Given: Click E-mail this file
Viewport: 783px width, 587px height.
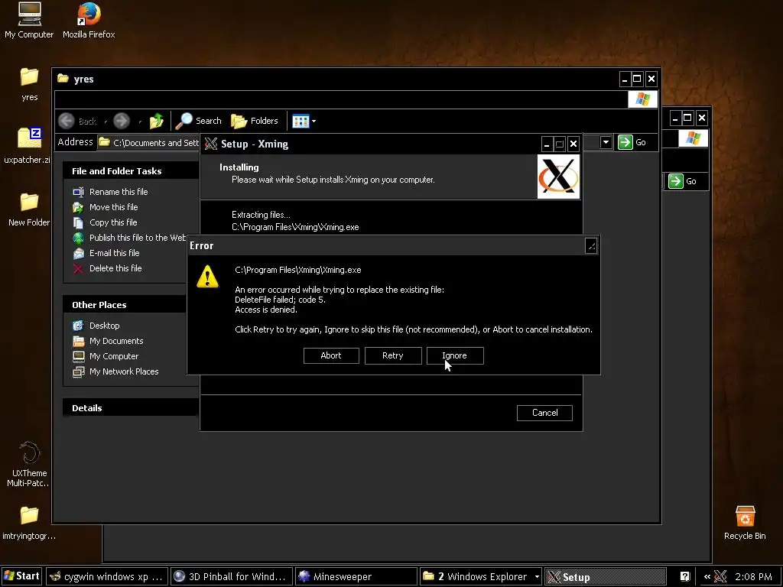Looking at the screenshot, I should (x=114, y=253).
